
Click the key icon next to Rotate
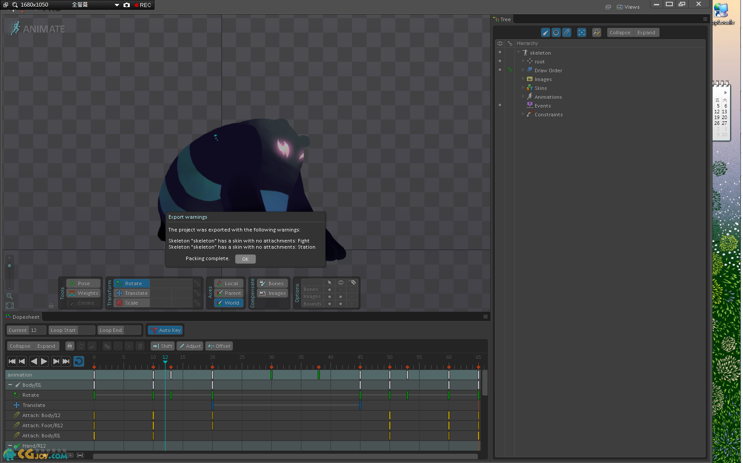click(x=197, y=284)
